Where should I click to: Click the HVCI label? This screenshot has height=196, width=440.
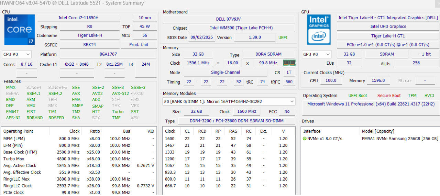(429, 96)
